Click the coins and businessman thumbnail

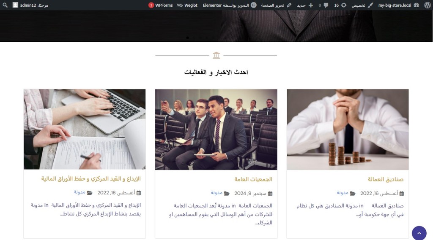tap(348, 129)
